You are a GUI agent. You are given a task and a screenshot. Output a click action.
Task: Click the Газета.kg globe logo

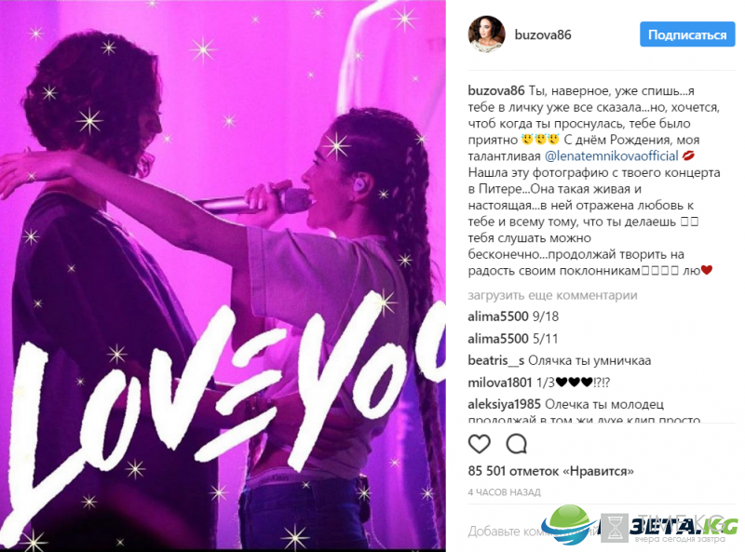tap(569, 524)
